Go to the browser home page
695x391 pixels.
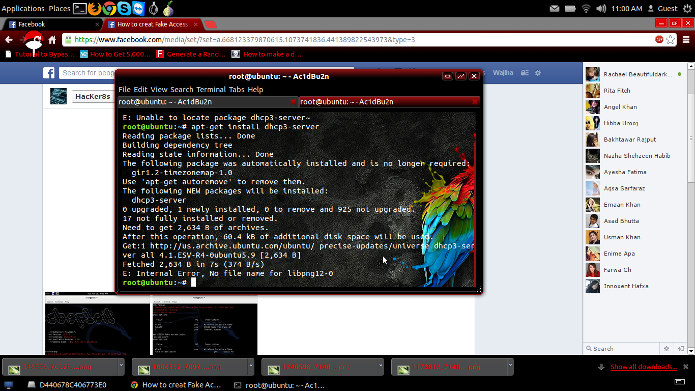click(52, 40)
